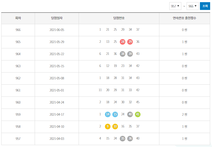The height and width of the screenshot is (147, 212).
Task: Click number 37 in round 966
Action: click(x=138, y=29)
